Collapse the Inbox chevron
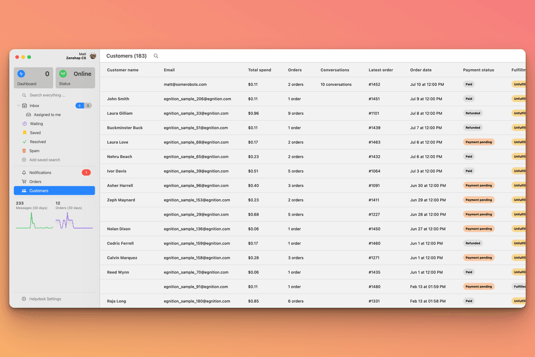The height and width of the screenshot is (357, 535). pos(18,106)
